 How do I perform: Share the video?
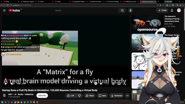pos(90,96)
